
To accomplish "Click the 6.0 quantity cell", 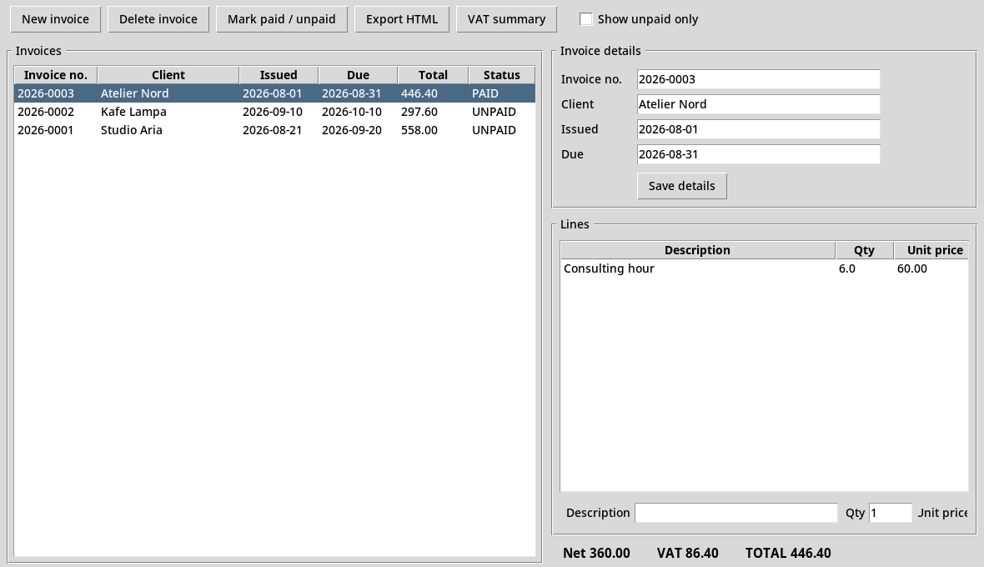I will (x=846, y=268).
